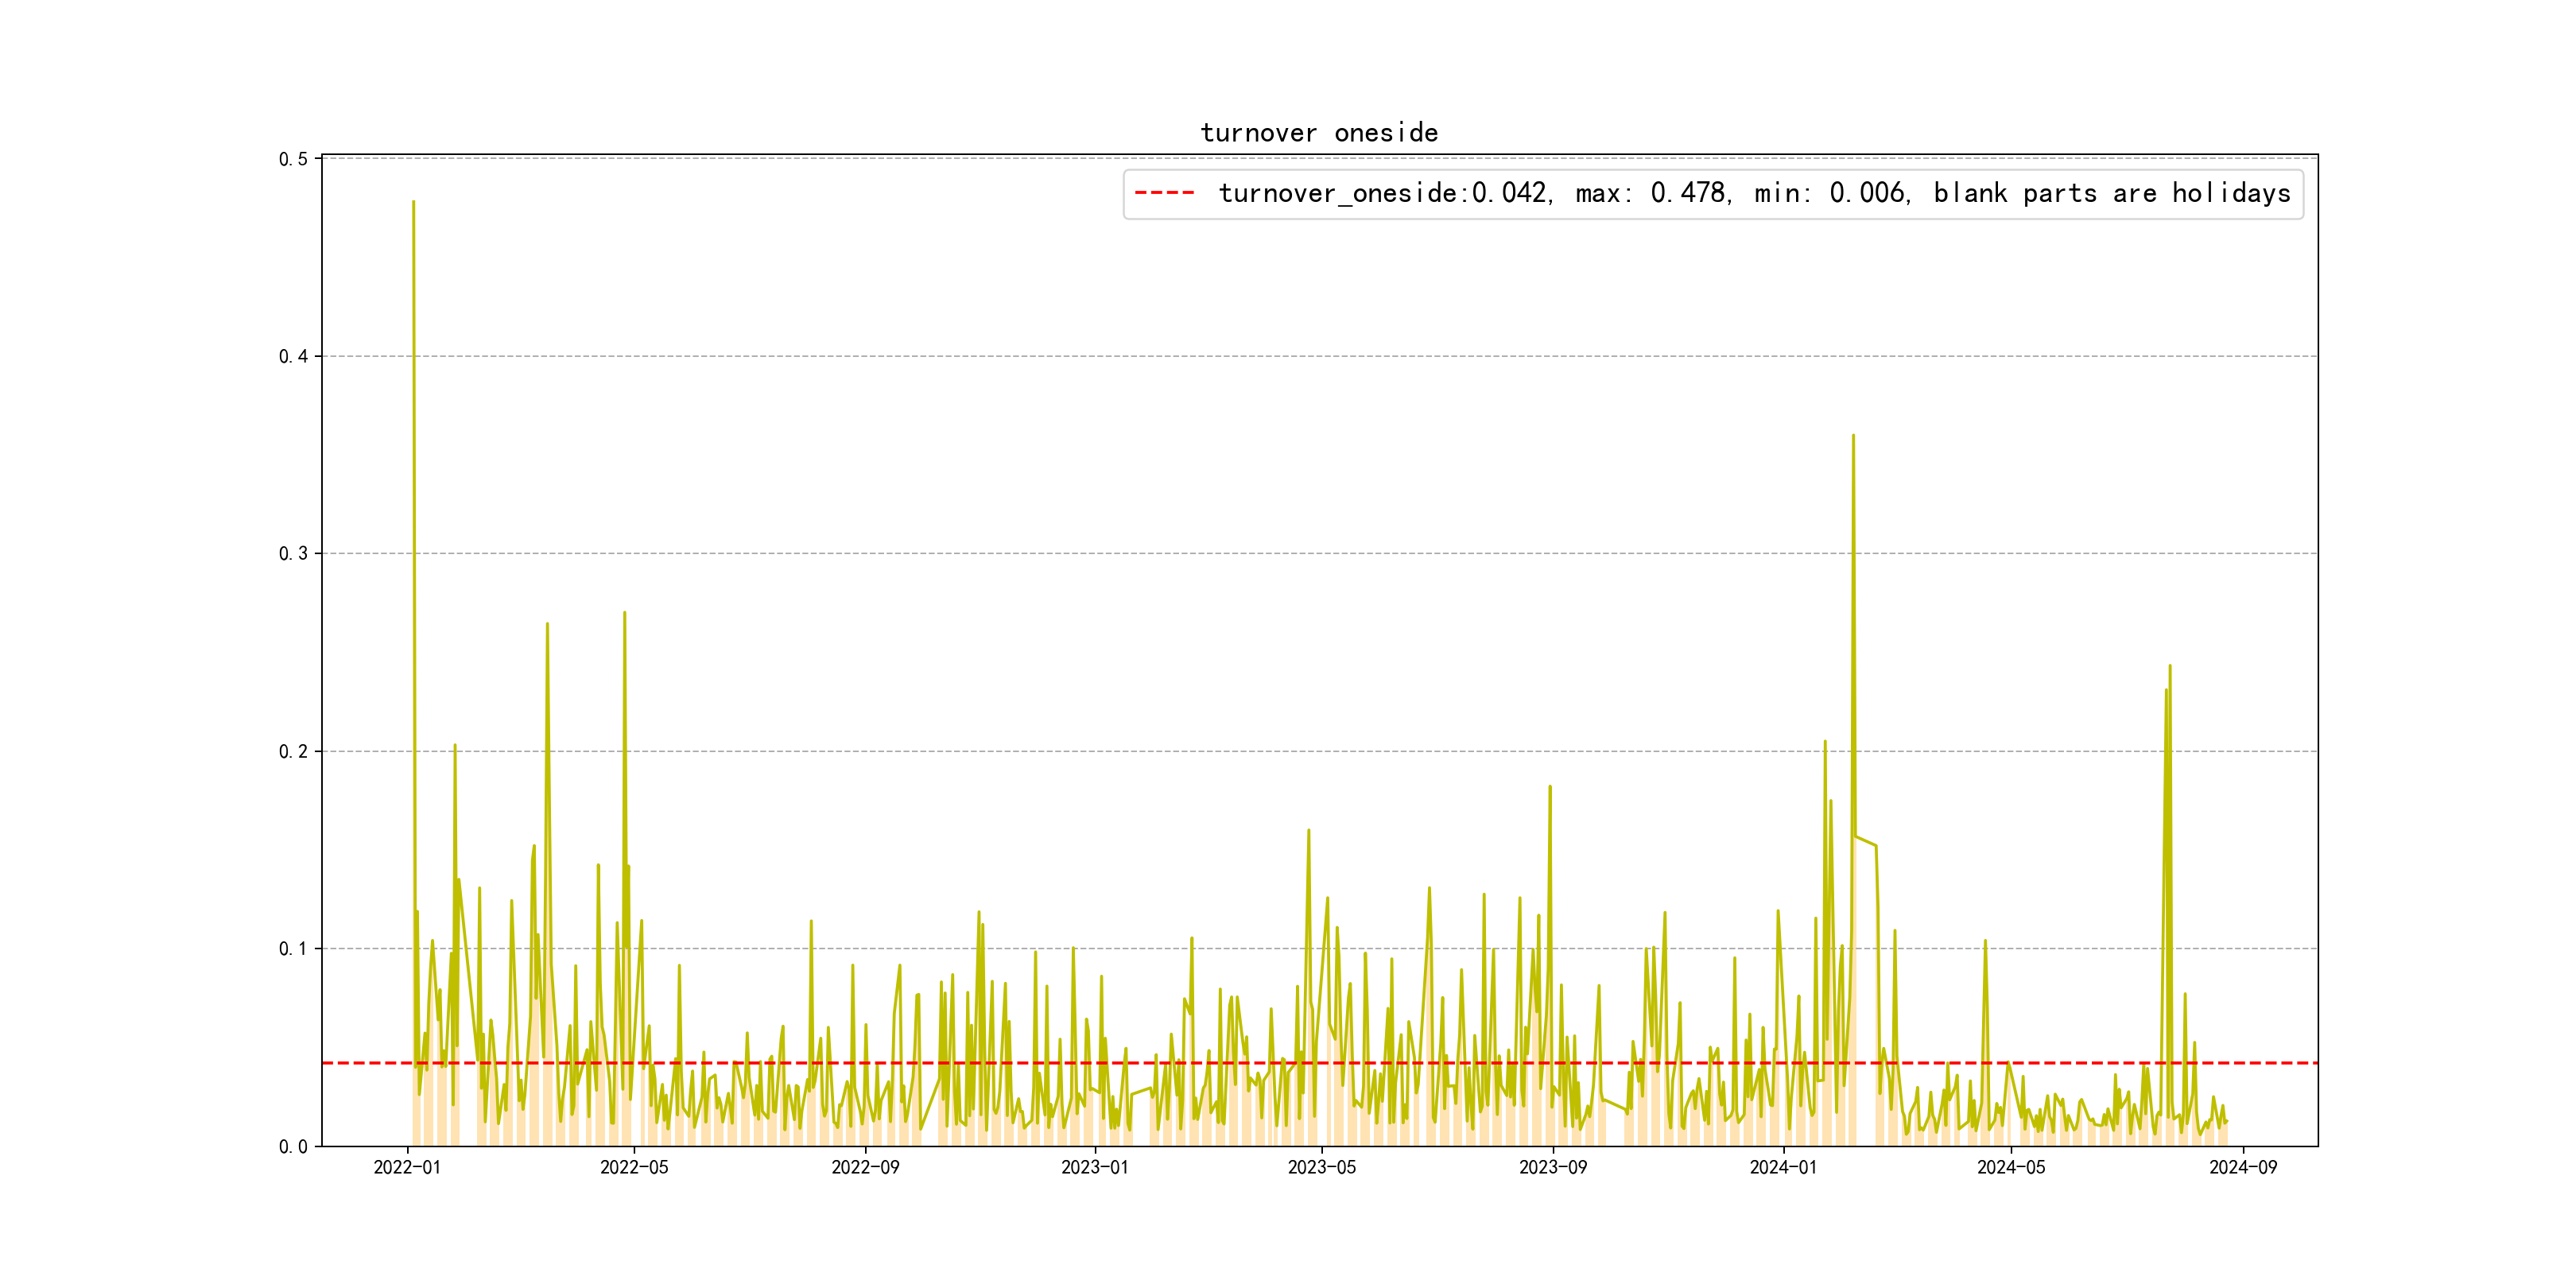
Task: Click the 0.2 y-axis tick label
Action: click(x=293, y=751)
